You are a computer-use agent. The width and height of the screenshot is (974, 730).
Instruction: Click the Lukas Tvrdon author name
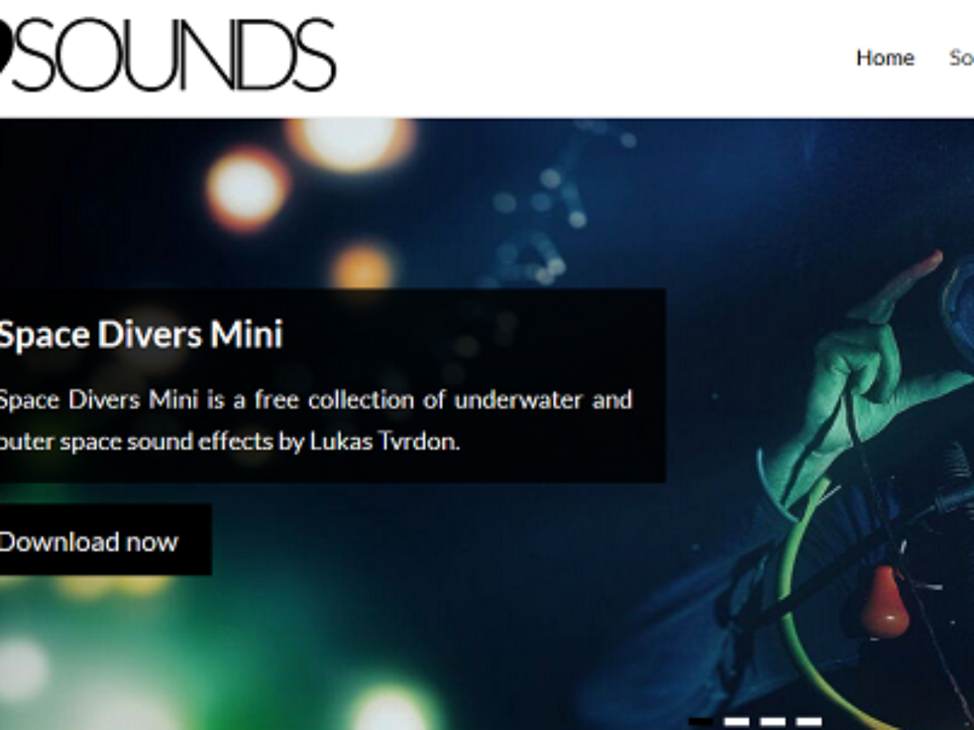coord(385,443)
